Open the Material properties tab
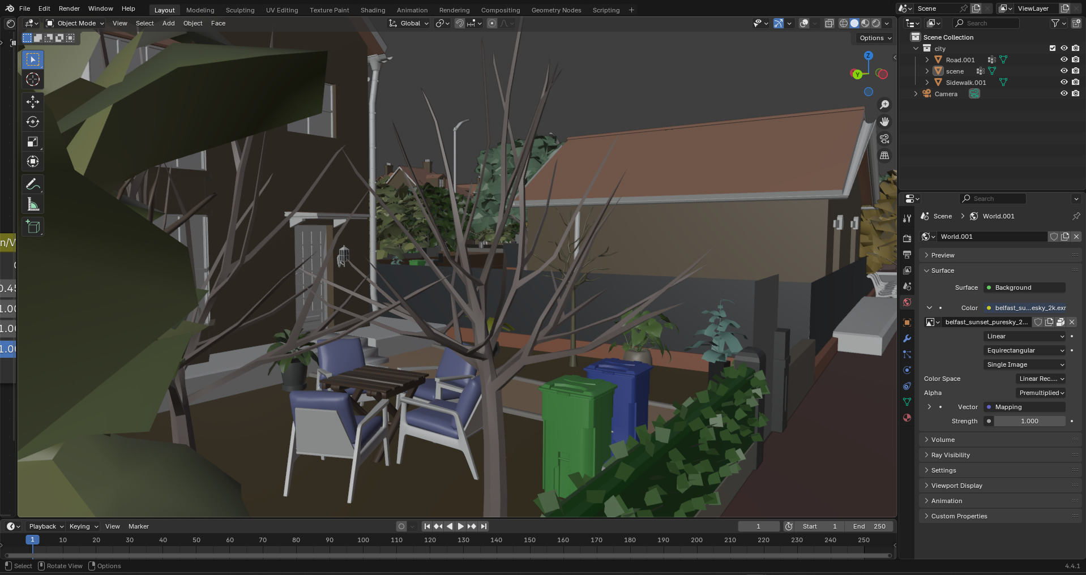1086x575 pixels. [x=907, y=418]
